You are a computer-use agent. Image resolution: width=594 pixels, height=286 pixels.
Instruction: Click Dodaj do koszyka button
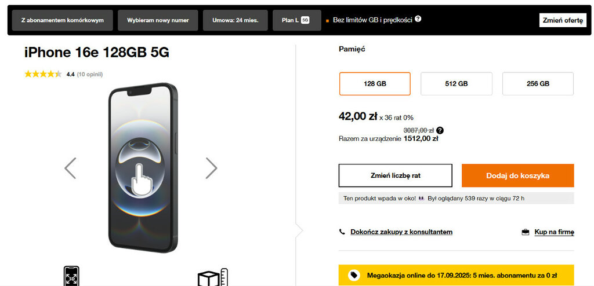tap(517, 175)
